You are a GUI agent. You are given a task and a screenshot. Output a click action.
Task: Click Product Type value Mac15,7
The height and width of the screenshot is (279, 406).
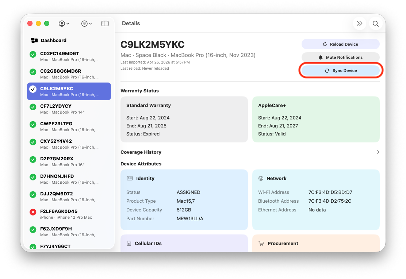185,201
